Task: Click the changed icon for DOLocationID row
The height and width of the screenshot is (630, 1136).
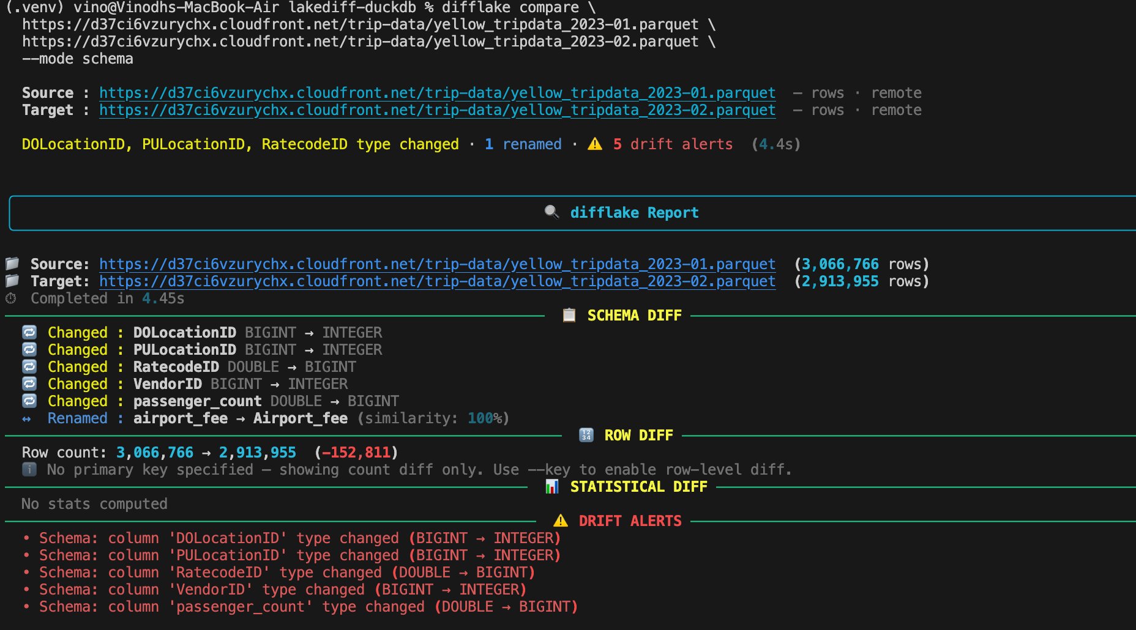Action: (x=29, y=332)
